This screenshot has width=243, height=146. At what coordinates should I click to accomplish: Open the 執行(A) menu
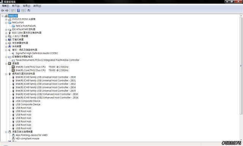pyautogui.click(x=16, y=6)
